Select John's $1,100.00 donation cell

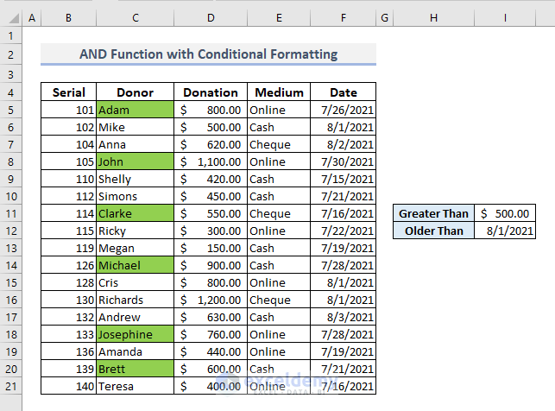coord(210,161)
